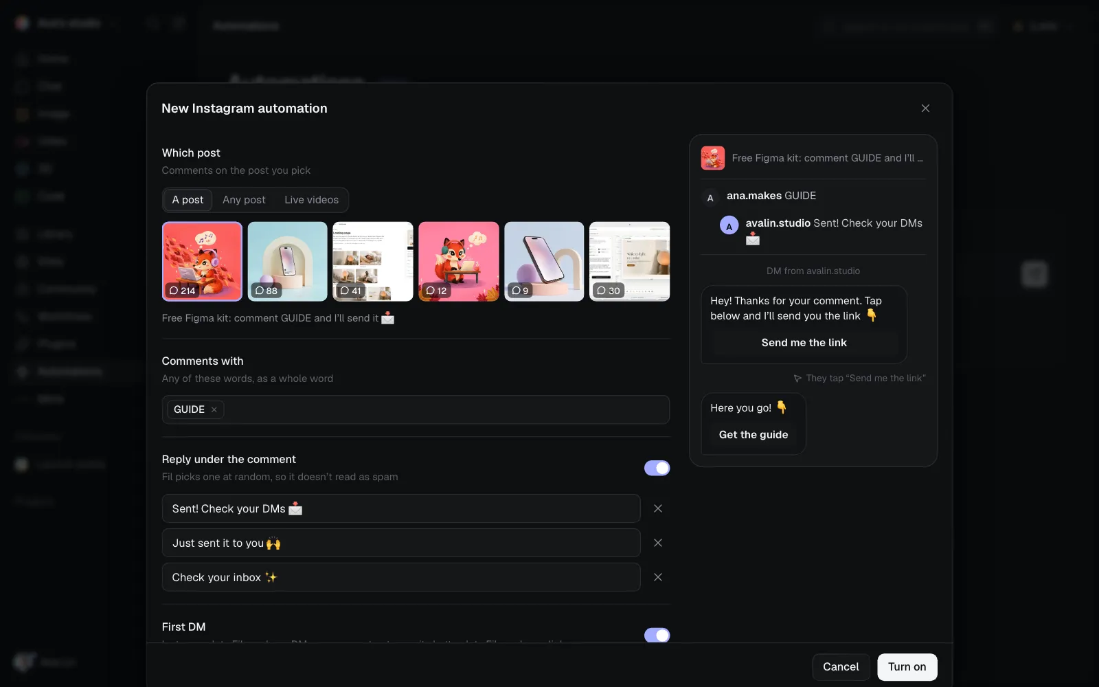
Task: Toggle the First DM switch
Action: click(x=657, y=635)
